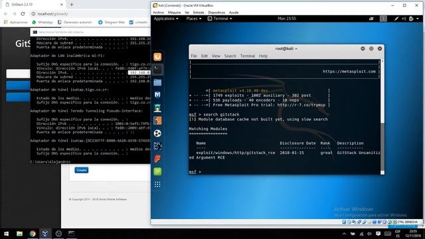Launch Terminal from the Kali dock
Viewport: 425px width, 239px height.
pyautogui.click(x=157, y=69)
